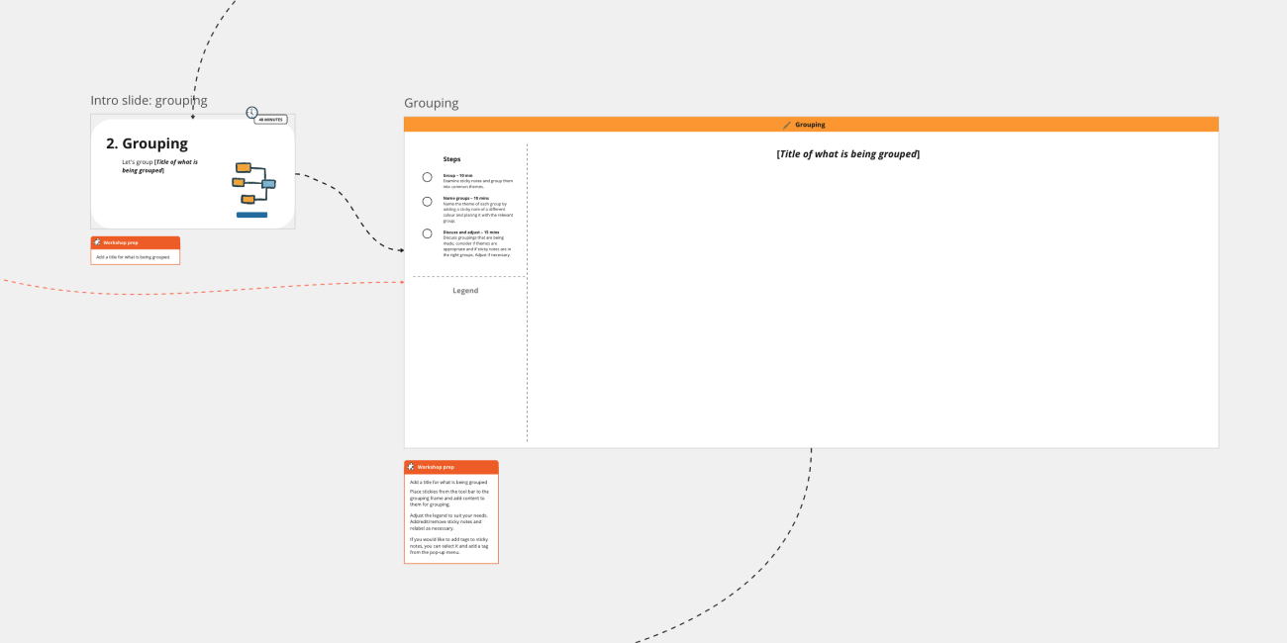Check the 'Group – 10 min' step circle
Image resolution: width=1287 pixels, height=643 pixels.
(x=427, y=177)
